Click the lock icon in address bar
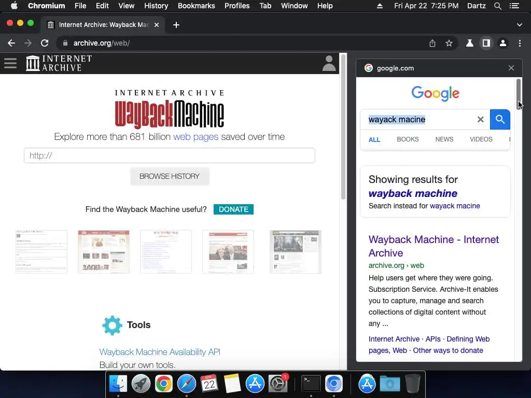Image resolution: width=531 pixels, height=398 pixels. [65, 43]
